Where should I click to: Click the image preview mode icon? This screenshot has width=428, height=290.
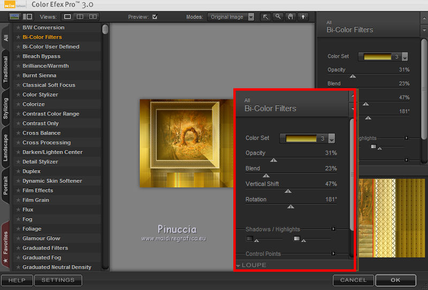[x=14, y=17]
